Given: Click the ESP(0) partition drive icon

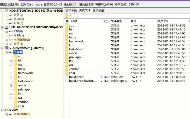Looking at the screenshot, I should [x=11, y=31].
